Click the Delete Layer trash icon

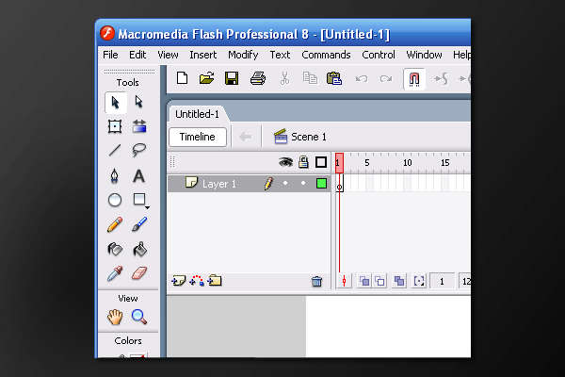click(316, 281)
